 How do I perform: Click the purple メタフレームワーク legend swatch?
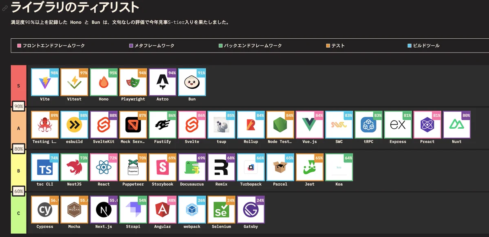coord(131,46)
